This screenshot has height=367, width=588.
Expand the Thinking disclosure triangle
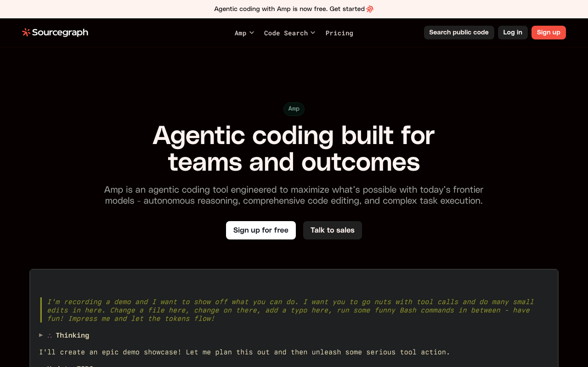(x=41, y=335)
